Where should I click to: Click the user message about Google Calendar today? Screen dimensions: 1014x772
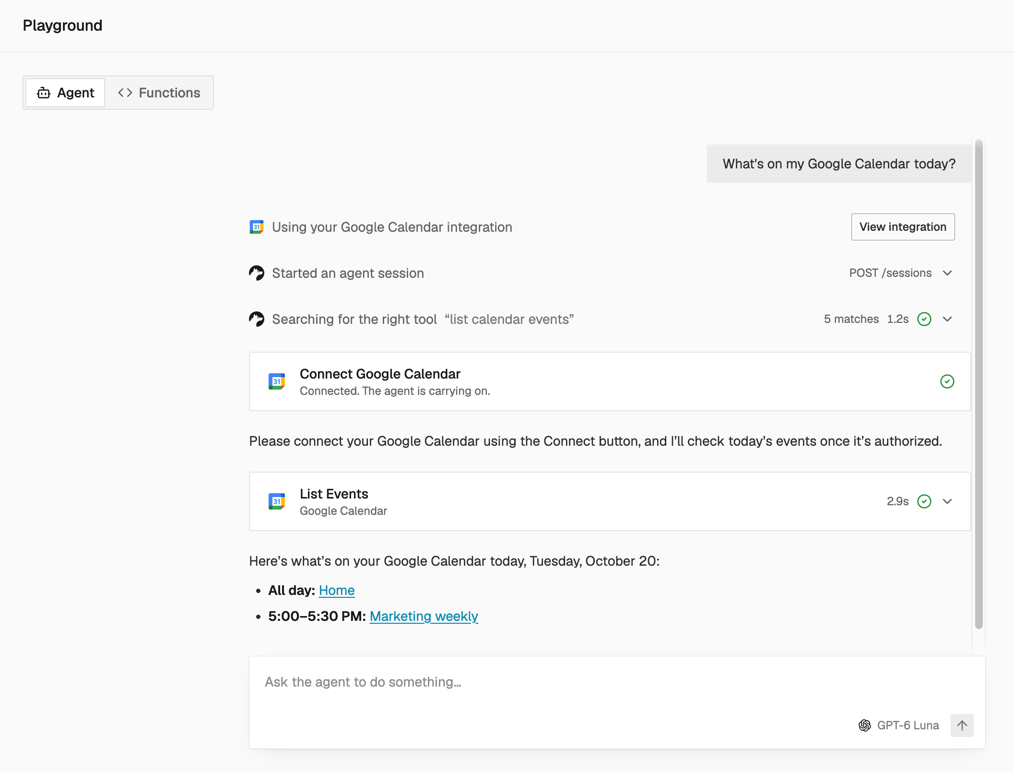click(x=839, y=164)
